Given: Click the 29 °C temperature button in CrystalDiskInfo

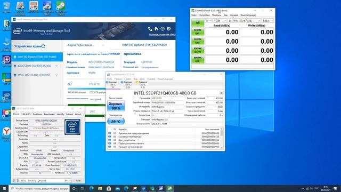Looking at the screenshot, I should (116, 122).
